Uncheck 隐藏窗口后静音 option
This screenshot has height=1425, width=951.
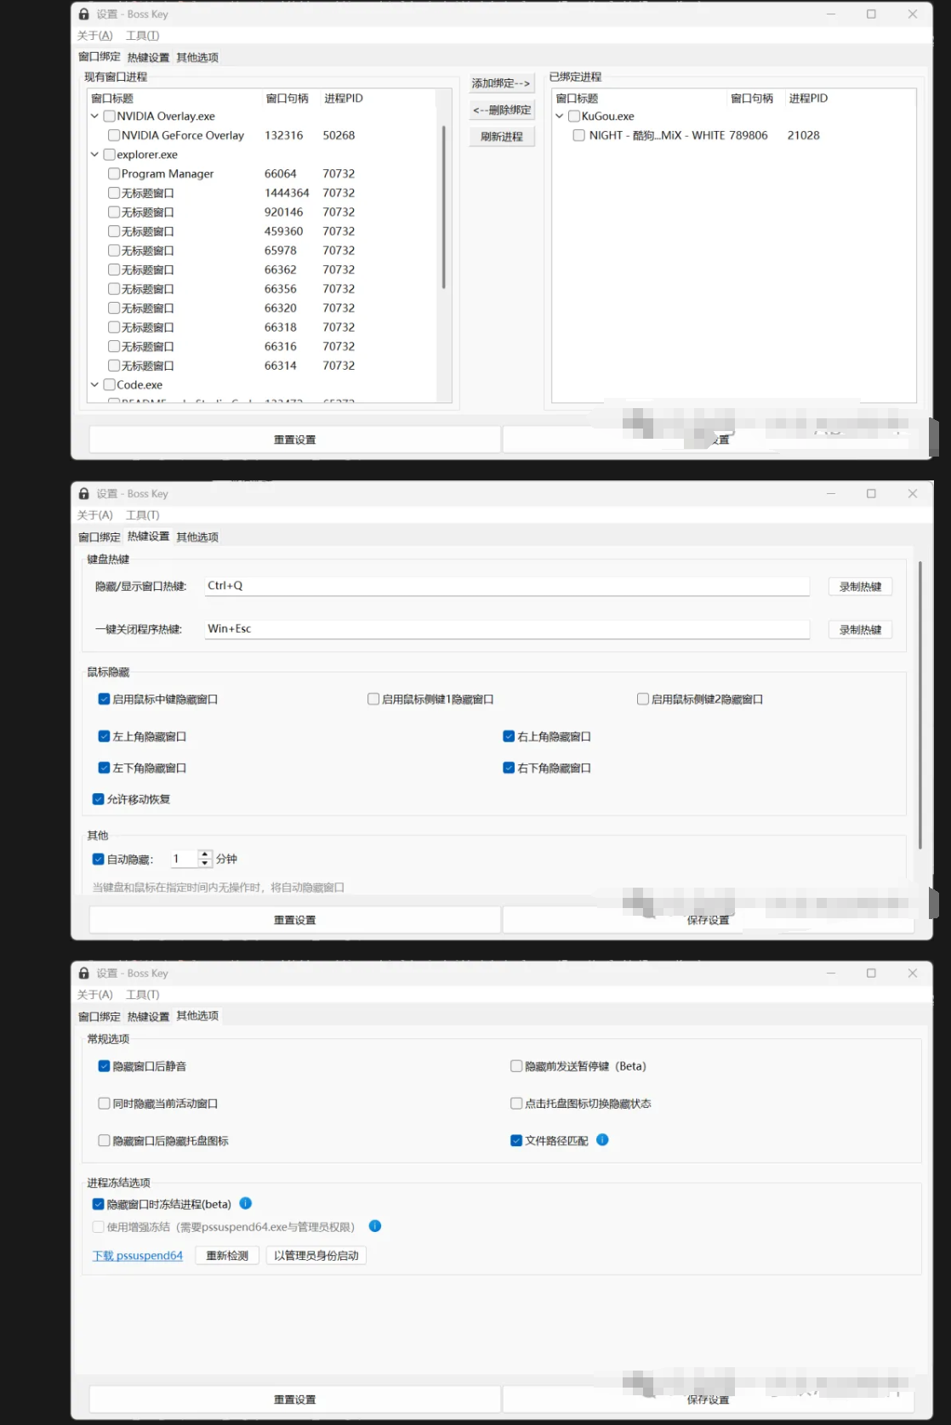coord(105,1065)
